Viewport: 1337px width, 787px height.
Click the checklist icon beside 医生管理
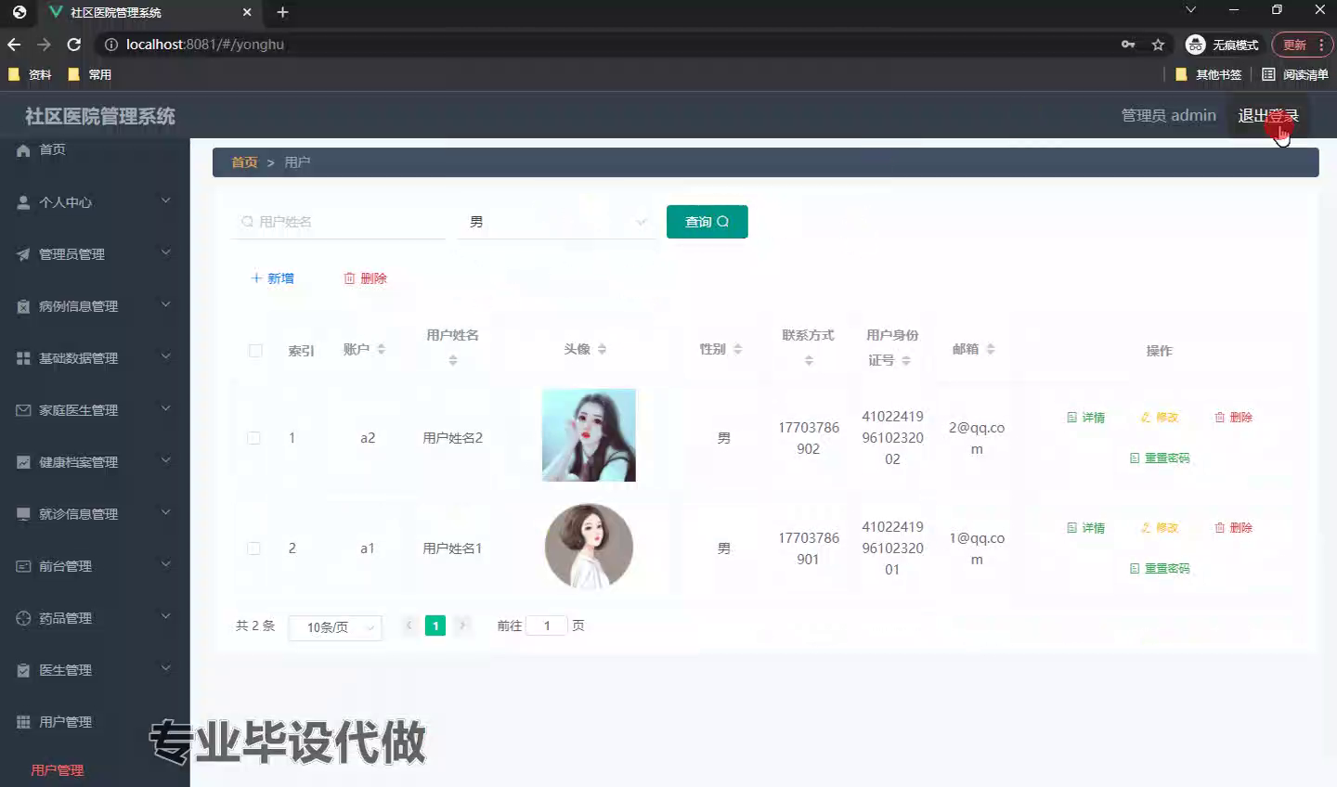pos(23,670)
